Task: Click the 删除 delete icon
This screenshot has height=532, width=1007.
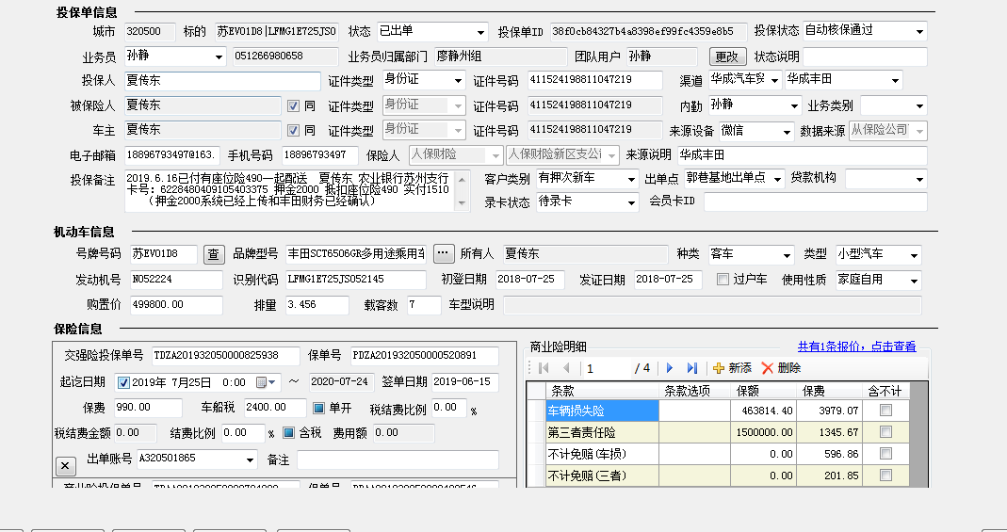Action: (768, 368)
